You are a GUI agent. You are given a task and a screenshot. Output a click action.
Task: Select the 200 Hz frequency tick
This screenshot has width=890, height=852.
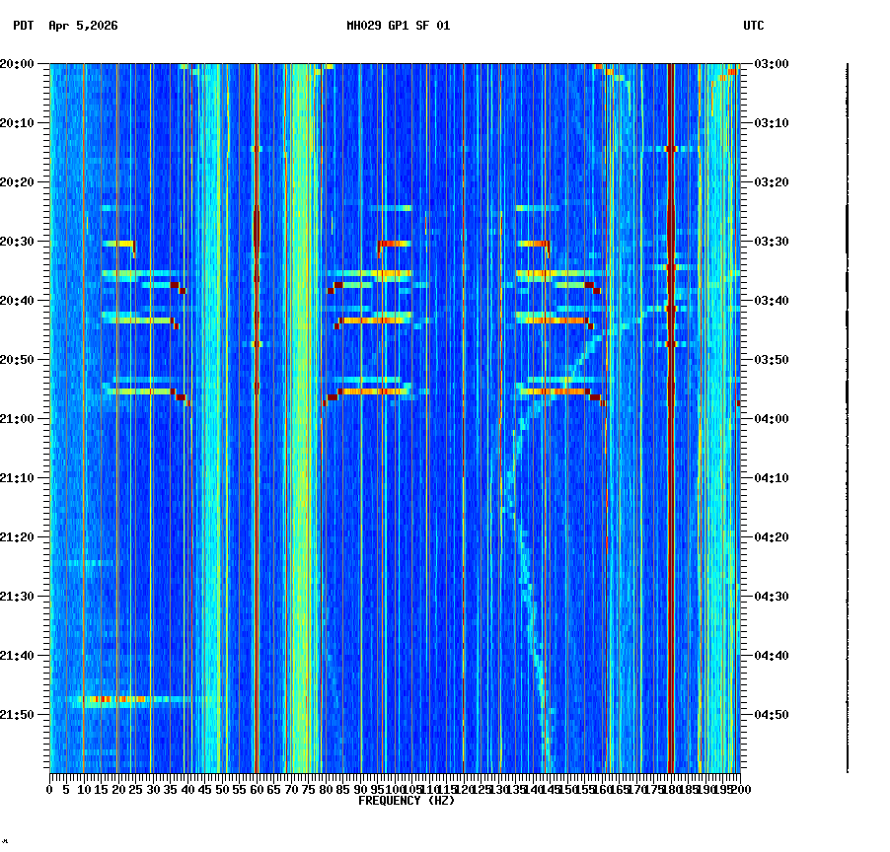[x=738, y=789]
